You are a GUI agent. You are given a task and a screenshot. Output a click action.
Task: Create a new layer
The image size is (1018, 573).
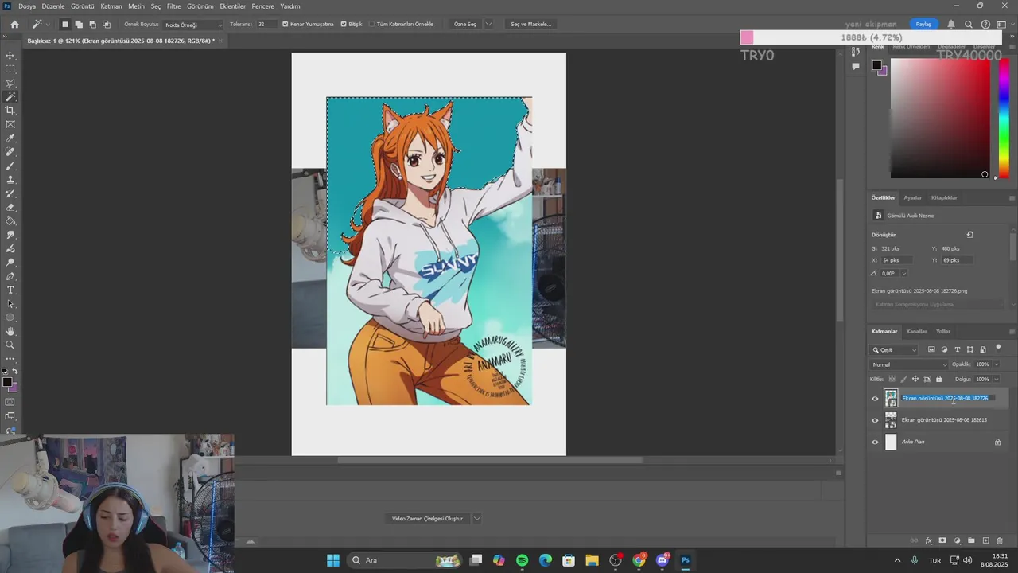(x=985, y=540)
